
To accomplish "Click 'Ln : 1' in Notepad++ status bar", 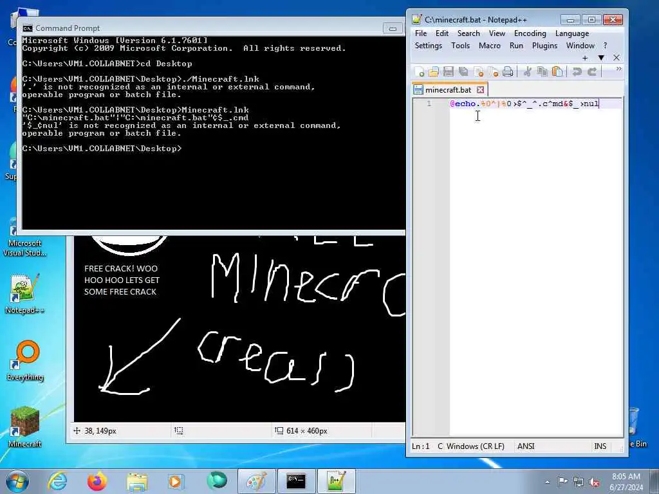I will 421,446.
